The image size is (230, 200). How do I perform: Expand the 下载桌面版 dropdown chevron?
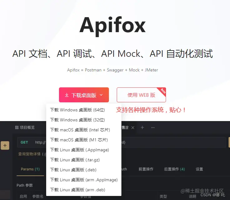101,95
